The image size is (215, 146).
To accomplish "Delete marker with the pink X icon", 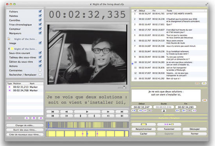I will coord(9,118).
